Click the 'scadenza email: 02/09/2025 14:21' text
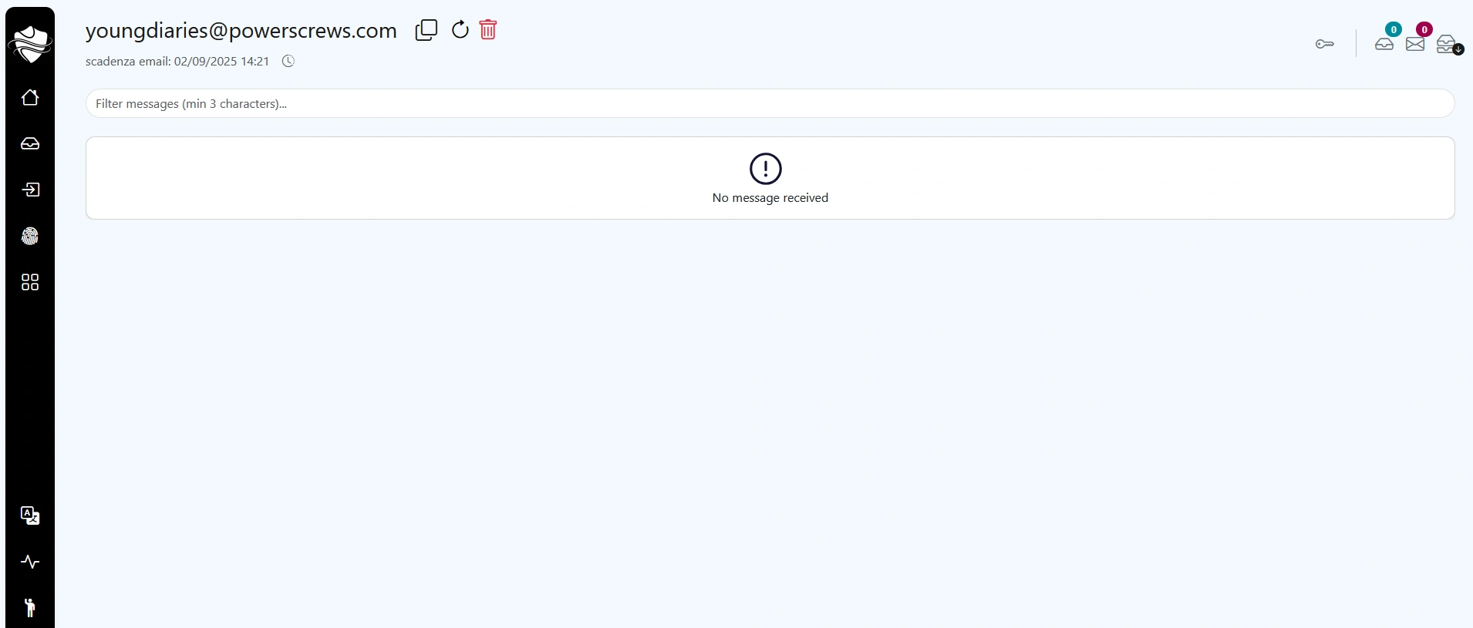This screenshot has height=628, width=1473. point(177,61)
